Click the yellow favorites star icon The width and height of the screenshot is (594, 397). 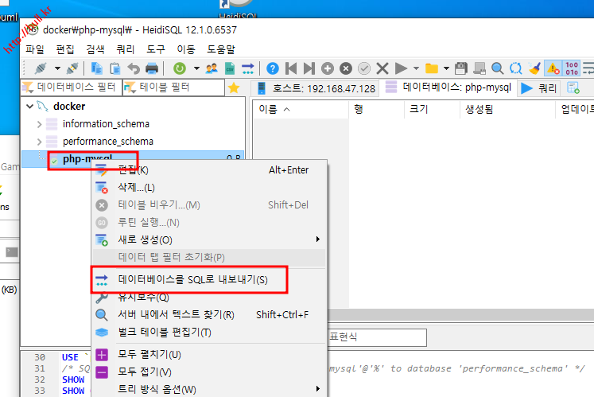pyautogui.click(x=234, y=88)
